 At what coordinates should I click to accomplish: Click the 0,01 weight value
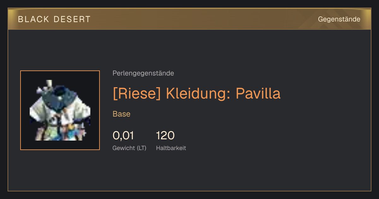tap(123, 136)
